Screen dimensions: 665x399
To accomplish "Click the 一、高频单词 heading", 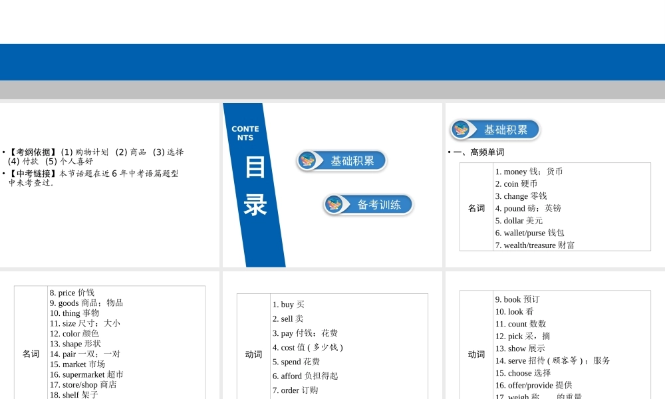I will coord(479,152).
